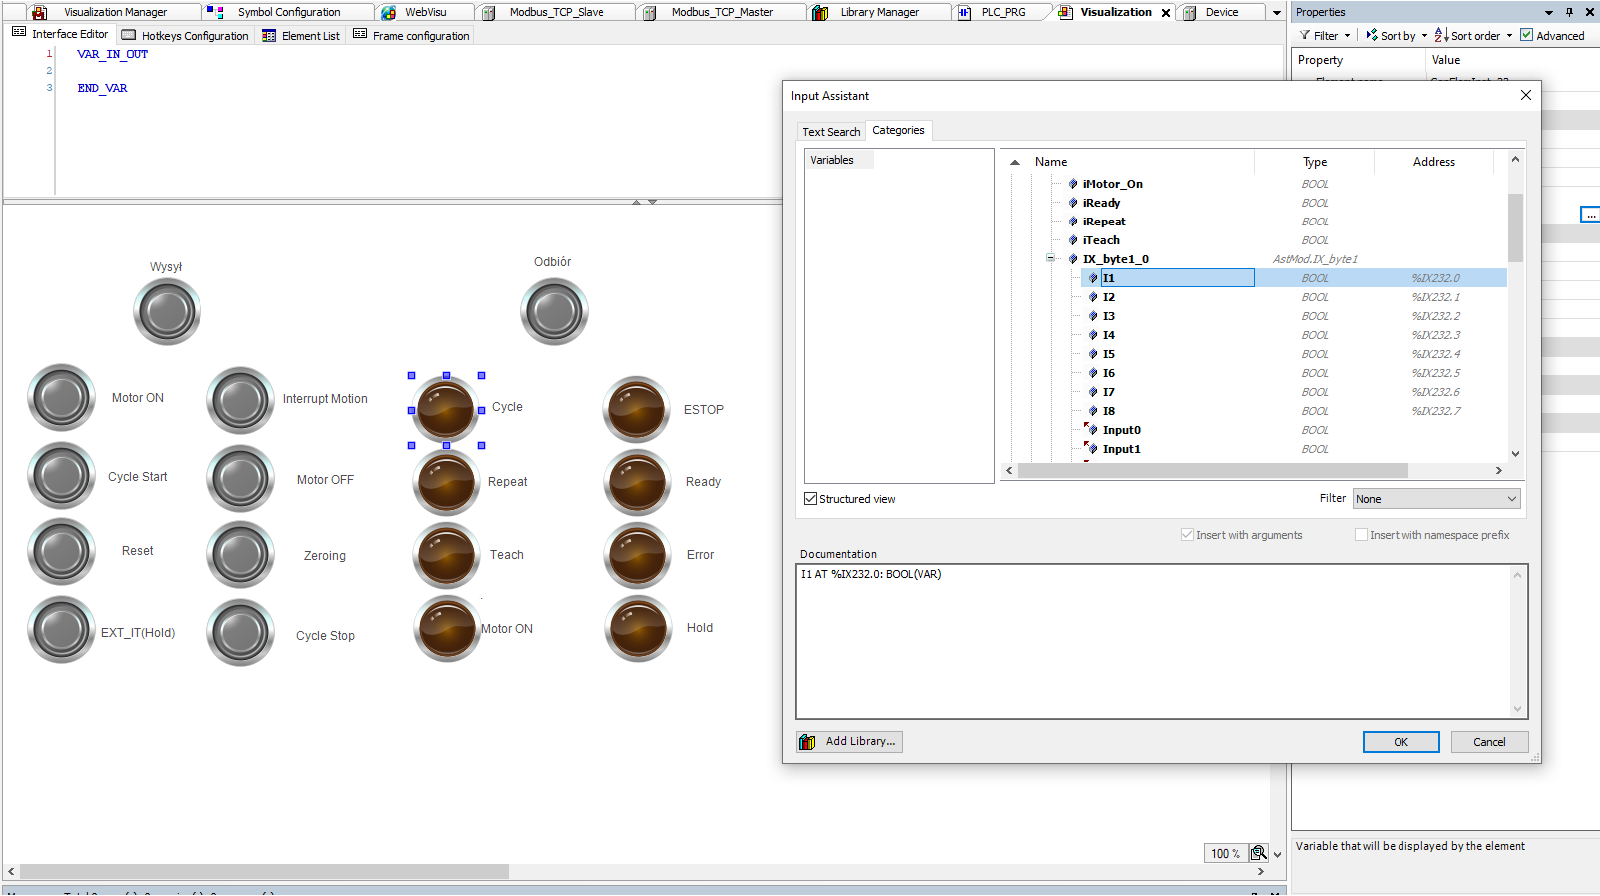
Task: Switch to the Text Search tab
Action: pos(831,132)
